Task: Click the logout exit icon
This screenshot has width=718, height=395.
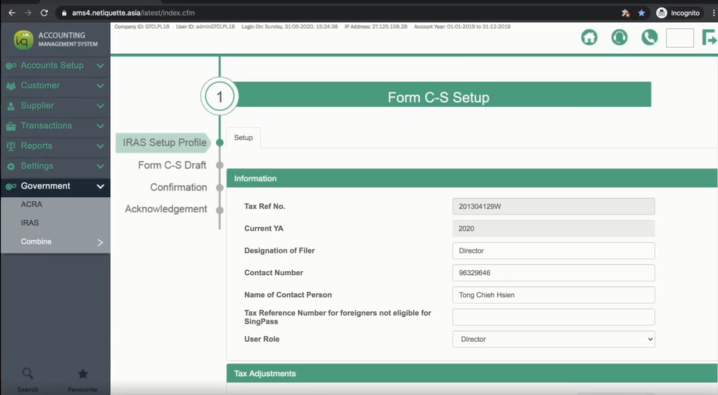Action: 709,38
